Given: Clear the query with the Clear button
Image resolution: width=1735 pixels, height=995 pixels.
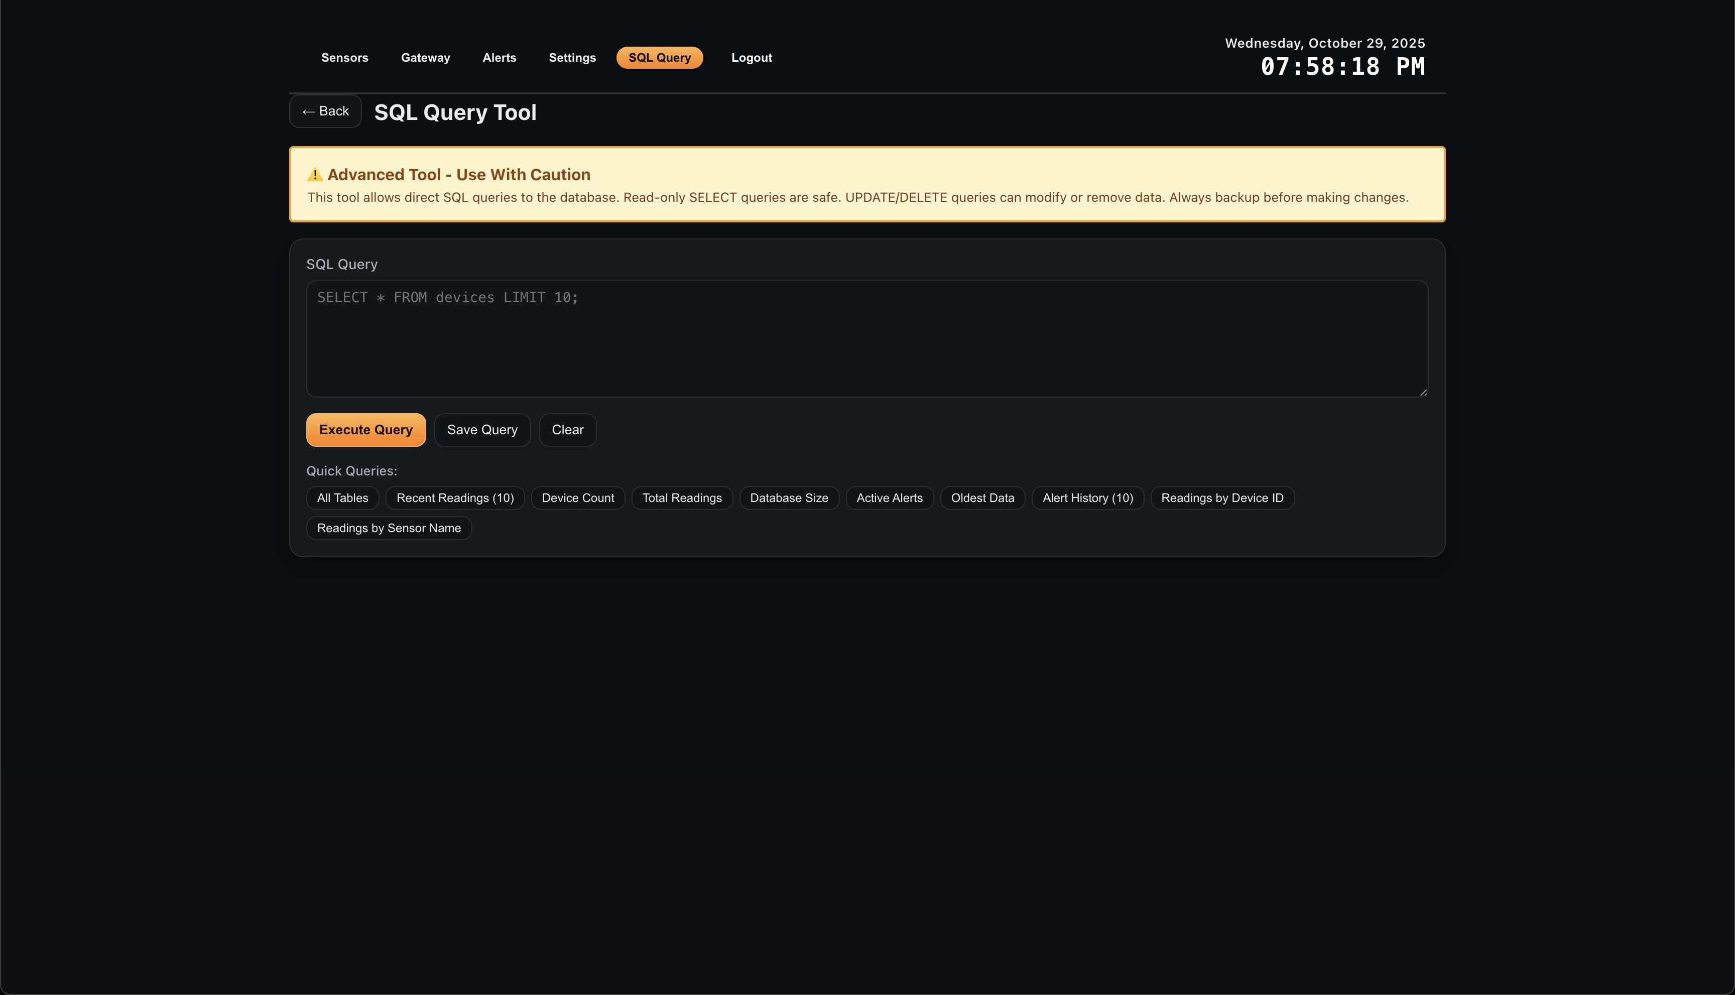Looking at the screenshot, I should coord(567,430).
